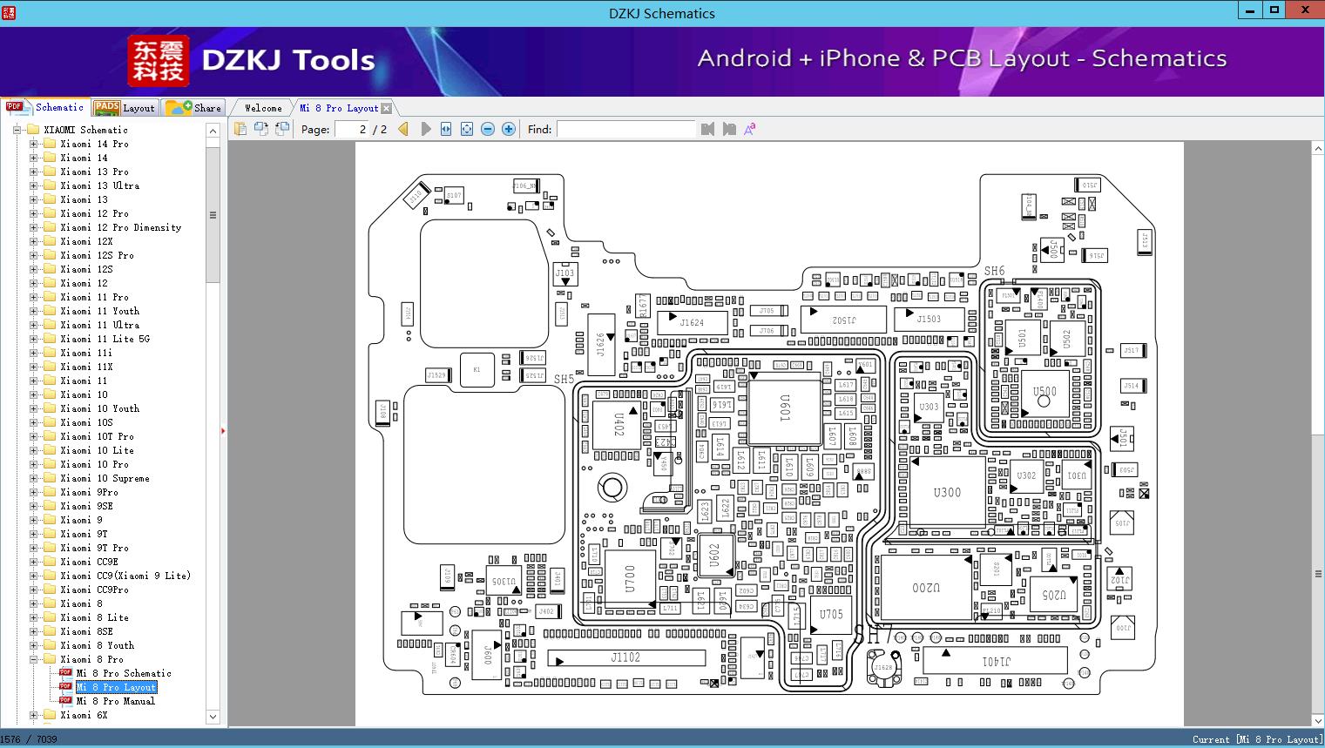
Task: Click the rotate counterclockwise icon
Action: click(260, 129)
